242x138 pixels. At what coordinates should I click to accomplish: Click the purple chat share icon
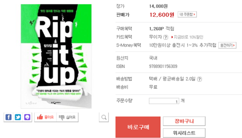pos(27,117)
